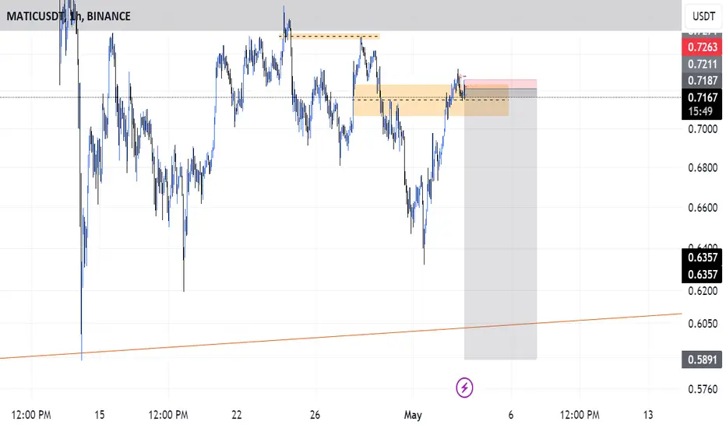This screenshot has height=428, width=726.
Task: Select the upper dashed orange level line
Action: pos(330,36)
